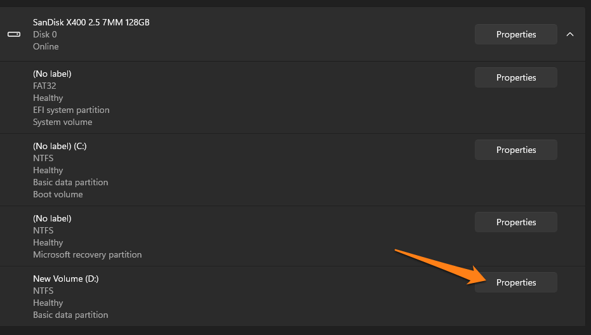Screen dimensions: 591x335
Task: Click the Online status under Disk 0
Action: tap(46, 46)
